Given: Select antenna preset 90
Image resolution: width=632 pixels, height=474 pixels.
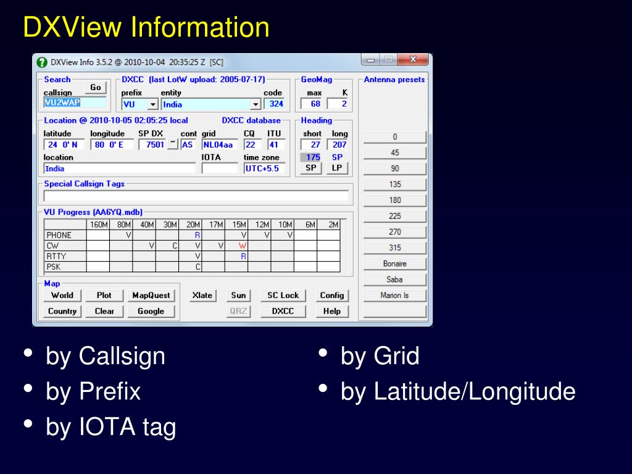Looking at the screenshot, I should click(x=394, y=168).
